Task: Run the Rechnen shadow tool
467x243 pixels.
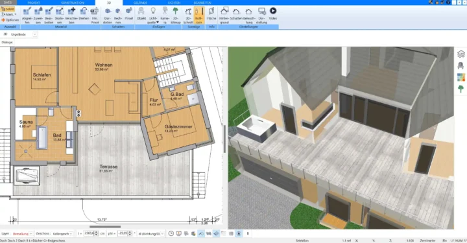Action: (x=118, y=16)
